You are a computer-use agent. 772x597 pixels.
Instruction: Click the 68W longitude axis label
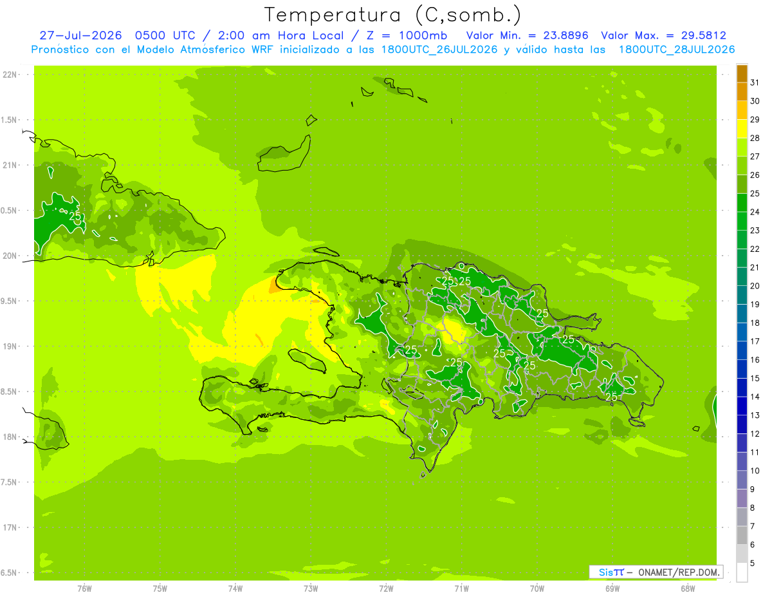688,588
